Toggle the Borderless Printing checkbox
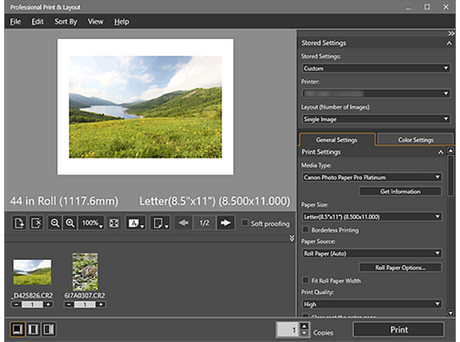This screenshot has width=460, height=342. 305,230
